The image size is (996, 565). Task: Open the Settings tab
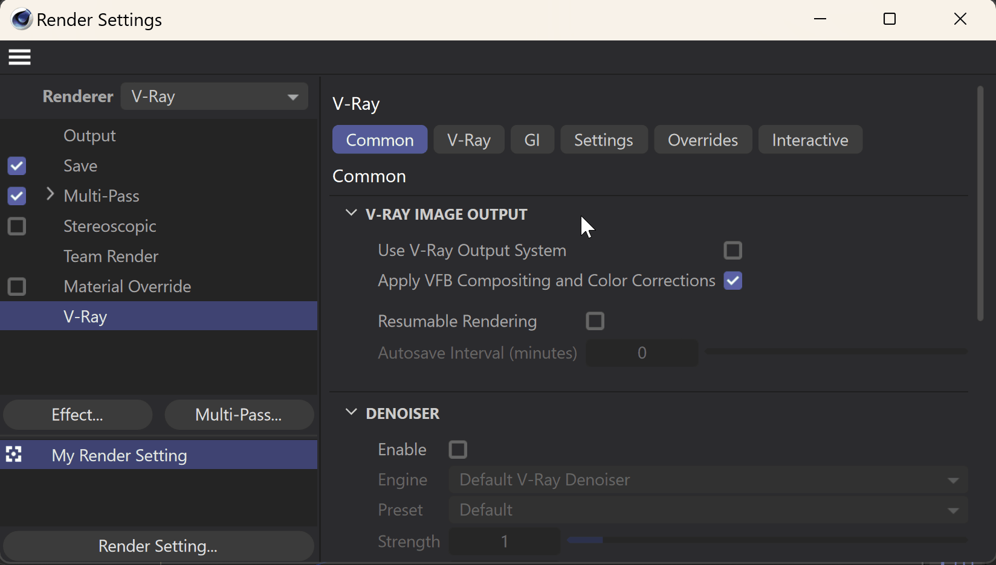pos(604,139)
